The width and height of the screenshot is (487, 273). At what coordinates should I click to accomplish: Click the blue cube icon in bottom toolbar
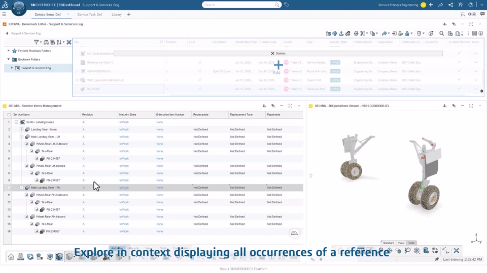click(59, 257)
